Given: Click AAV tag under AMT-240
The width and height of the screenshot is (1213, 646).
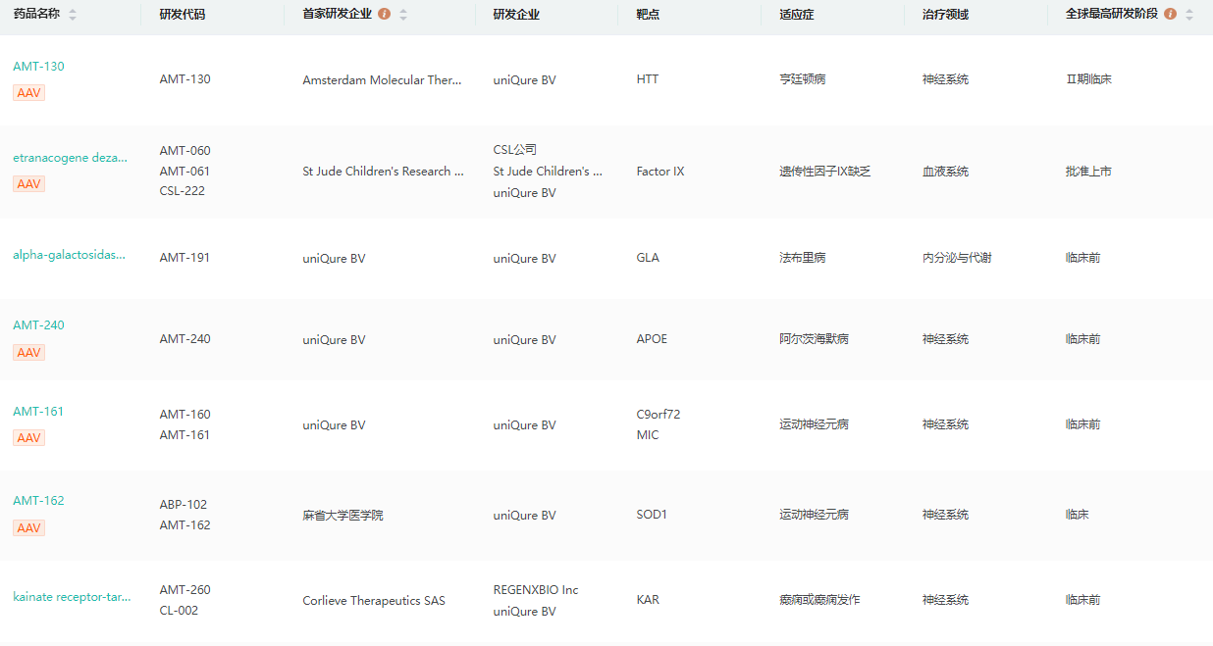Looking at the screenshot, I should (28, 353).
